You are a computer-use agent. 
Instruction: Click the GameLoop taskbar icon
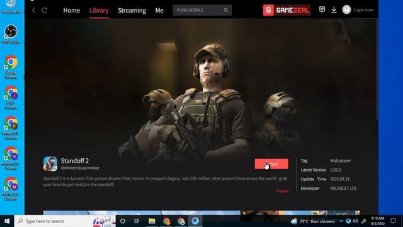[x=195, y=221]
